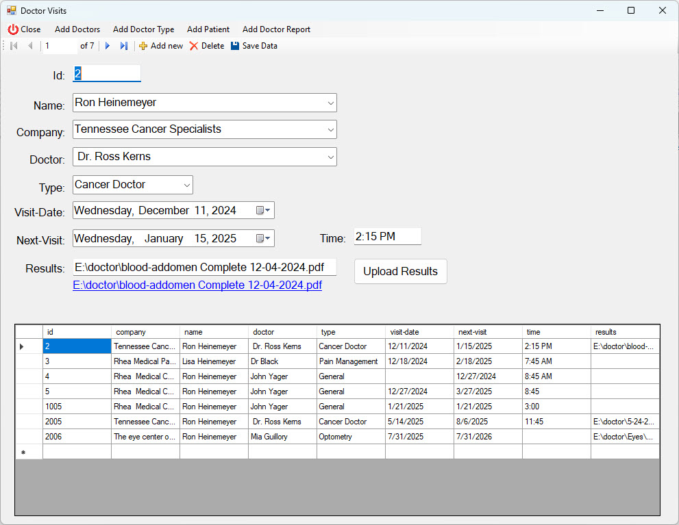The width and height of the screenshot is (679, 525).
Task: Select the Add Patient menu item
Action: (208, 29)
